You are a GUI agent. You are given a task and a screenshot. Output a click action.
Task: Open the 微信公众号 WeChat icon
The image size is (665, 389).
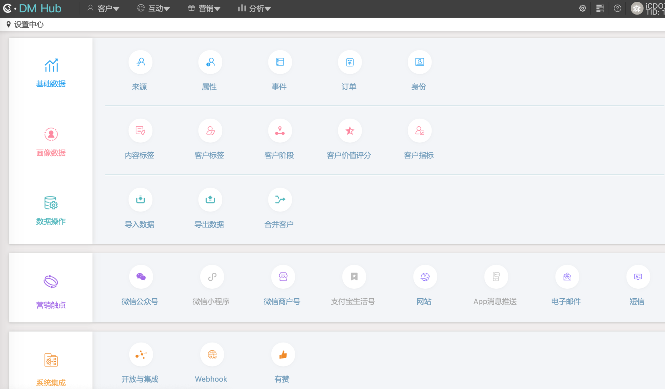click(x=141, y=277)
